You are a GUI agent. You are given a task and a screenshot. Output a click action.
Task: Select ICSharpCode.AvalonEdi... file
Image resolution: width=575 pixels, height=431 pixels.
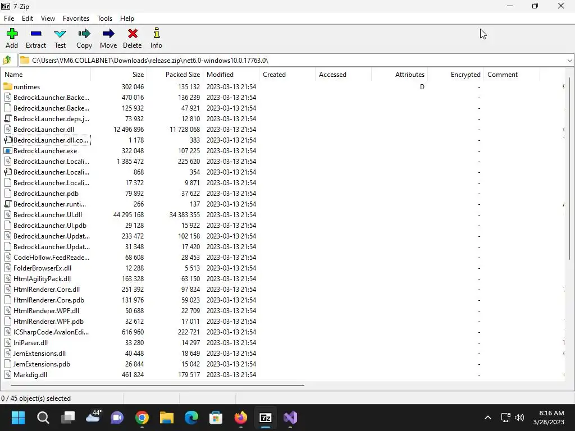pos(51,332)
